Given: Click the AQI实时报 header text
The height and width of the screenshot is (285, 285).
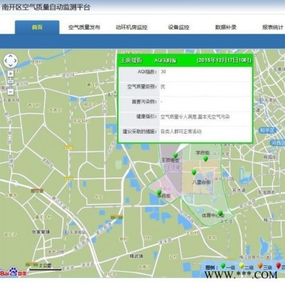Looking at the screenshot, I should [165, 60].
